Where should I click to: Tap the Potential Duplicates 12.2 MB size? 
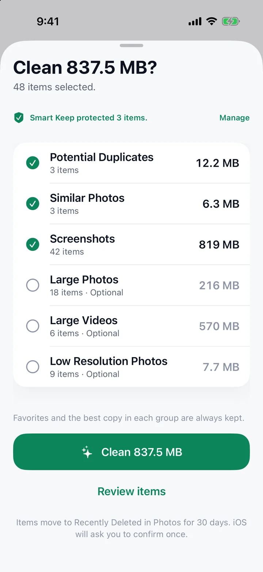(x=218, y=163)
